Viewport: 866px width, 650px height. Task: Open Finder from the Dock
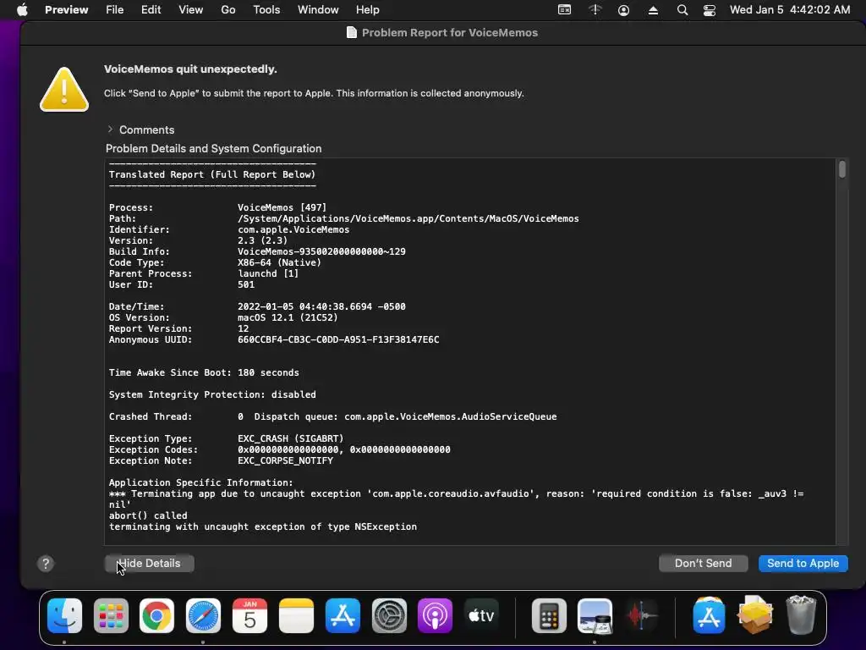pos(64,615)
